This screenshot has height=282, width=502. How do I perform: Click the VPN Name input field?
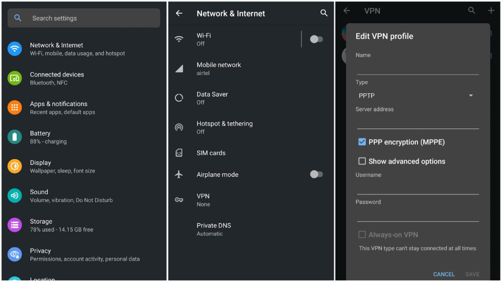418,68
